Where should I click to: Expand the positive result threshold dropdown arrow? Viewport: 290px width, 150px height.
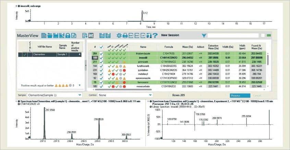click(79, 85)
